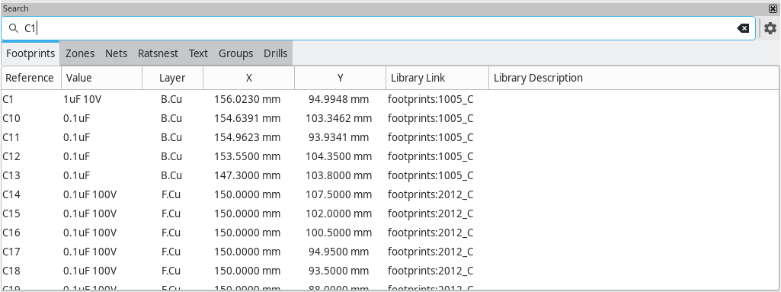Click Y value 94.9500 mm

[339, 252]
